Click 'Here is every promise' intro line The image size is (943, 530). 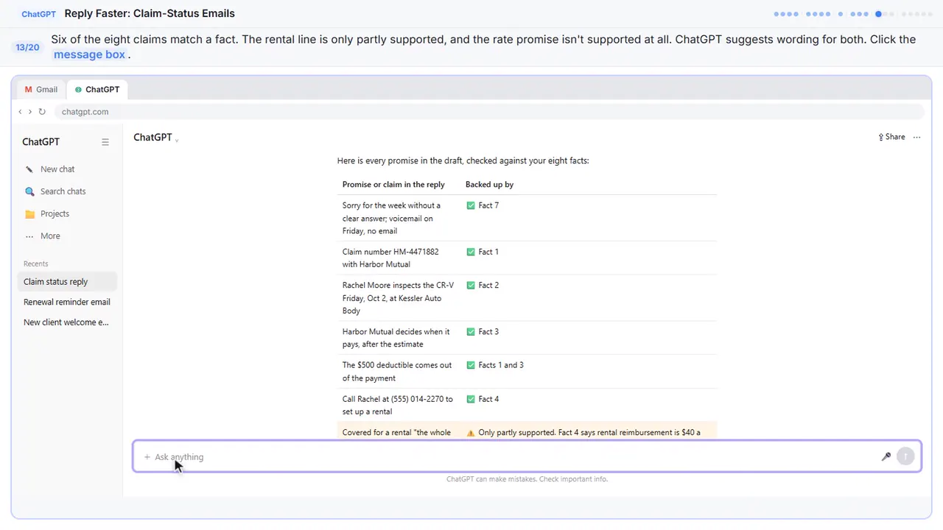coord(463,160)
